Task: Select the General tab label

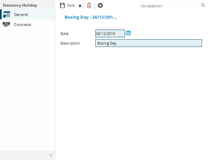Action: point(21,15)
